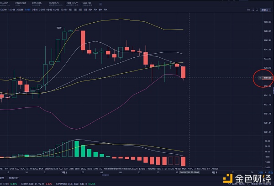
Task: Open the 技术分析 tab at the bottom
Action: (14, 178)
